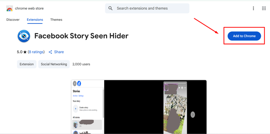The width and height of the screenshot is (270, 134).
Task: Click the story photo in the preview
Action: [175, 114]
